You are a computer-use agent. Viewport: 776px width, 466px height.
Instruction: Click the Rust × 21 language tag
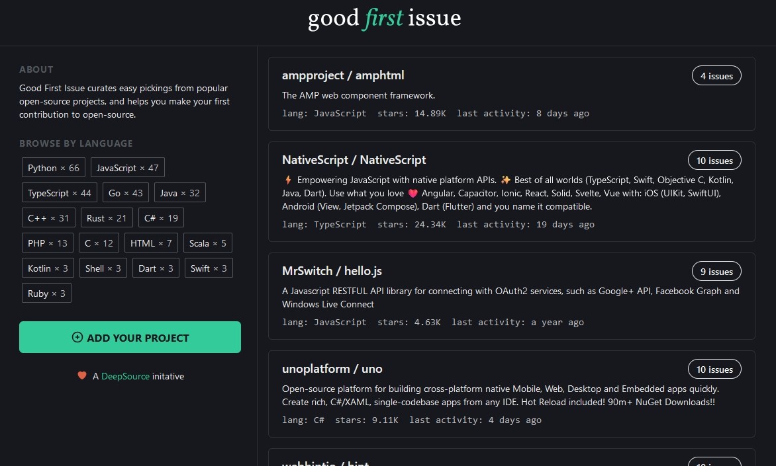coord(107,218)
